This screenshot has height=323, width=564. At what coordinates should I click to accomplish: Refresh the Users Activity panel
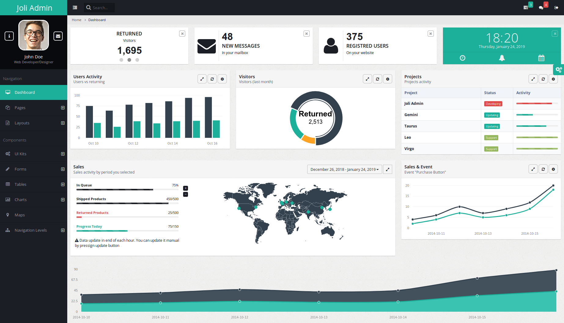tap(212, 79)
